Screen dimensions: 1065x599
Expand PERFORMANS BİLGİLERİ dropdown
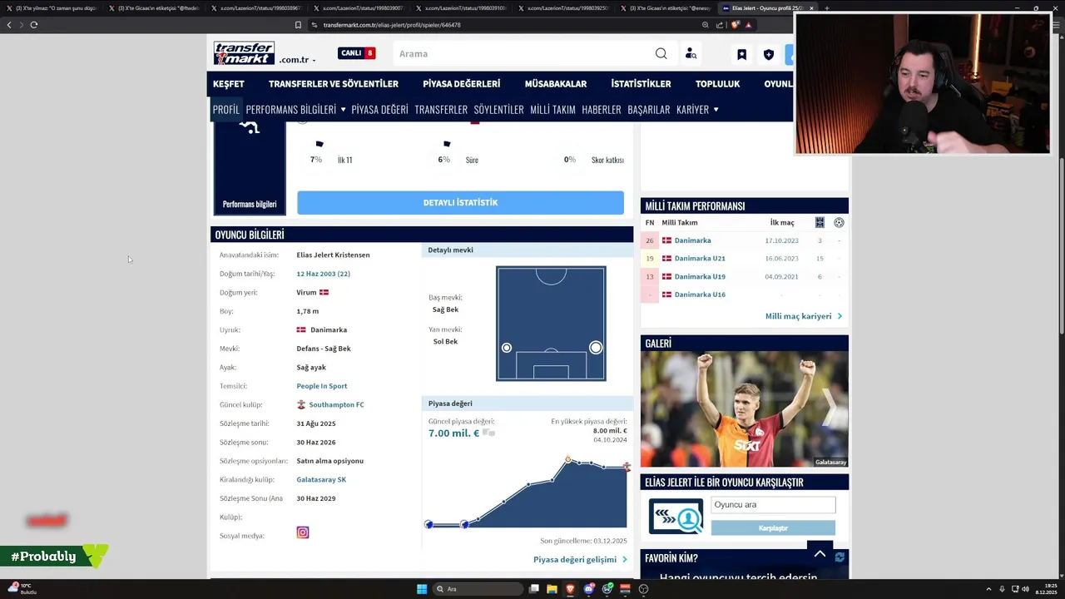click(x=295, y=109)
